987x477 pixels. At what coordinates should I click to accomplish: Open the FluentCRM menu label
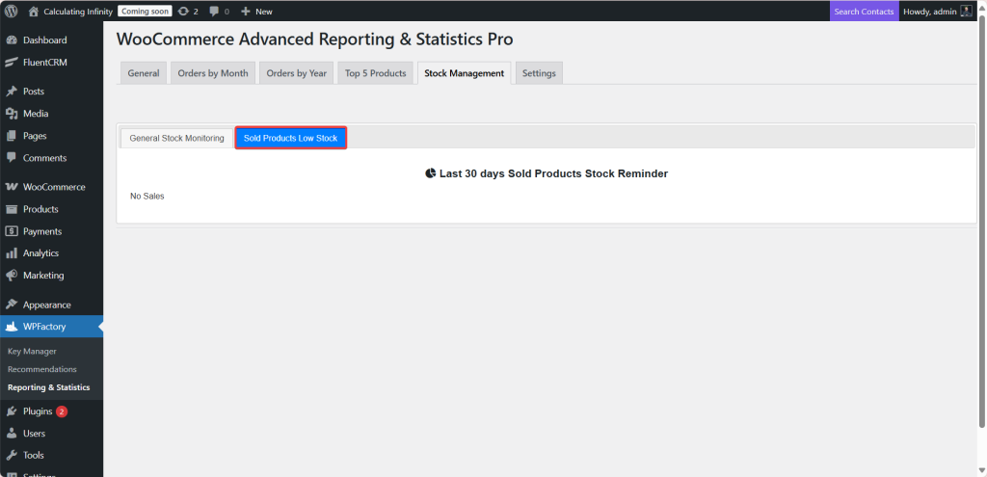pos(45,63)
